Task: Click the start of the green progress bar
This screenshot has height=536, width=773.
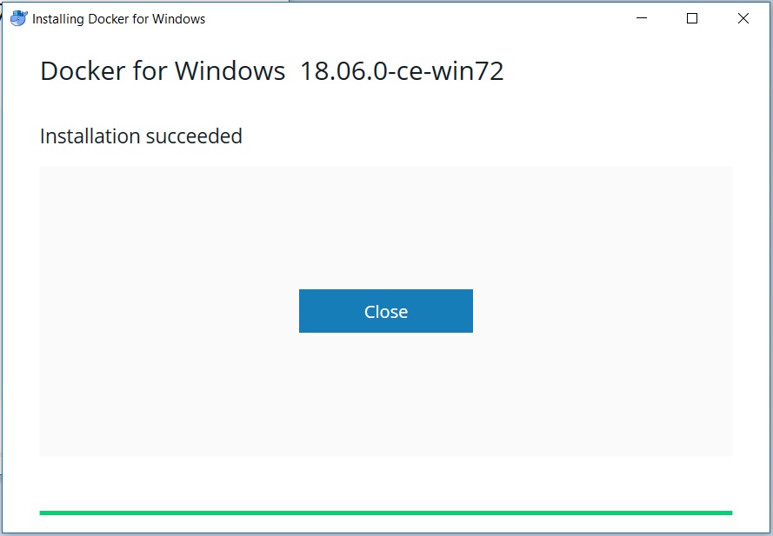Action: 43,513
